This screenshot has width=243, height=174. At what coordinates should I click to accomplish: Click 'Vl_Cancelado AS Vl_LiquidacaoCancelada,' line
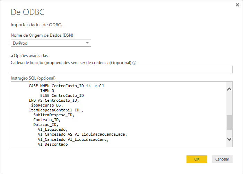83,134
